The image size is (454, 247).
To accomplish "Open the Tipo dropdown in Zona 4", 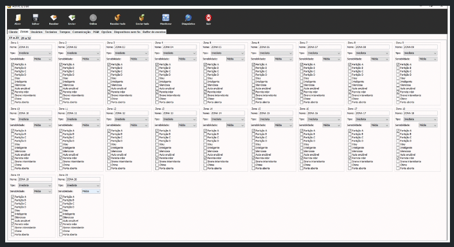I will tap(179, 53).
